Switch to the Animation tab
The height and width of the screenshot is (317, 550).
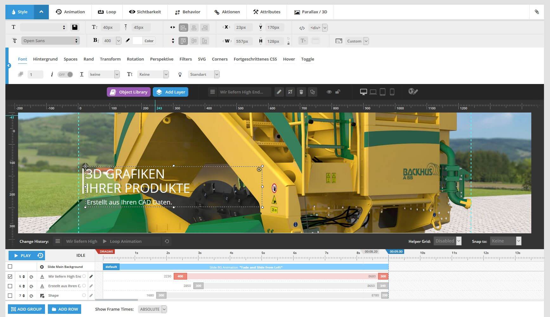[70, 12]
